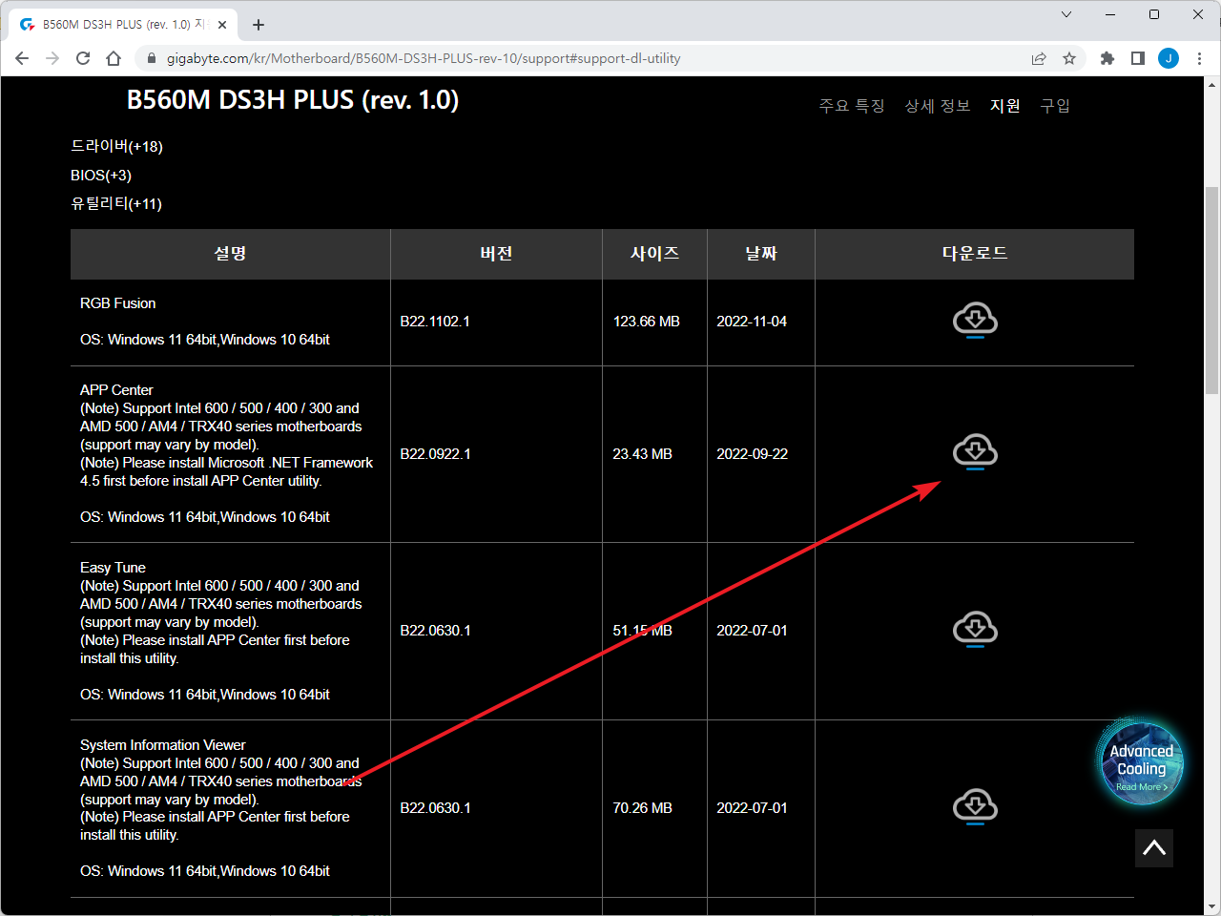Expand the 드라이버(+18) drivers section
This screenshot has height=916, width=1221.
point(116,146)
